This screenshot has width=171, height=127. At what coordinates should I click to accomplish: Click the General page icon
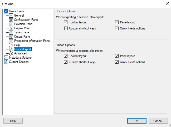[x=11, y=16]
